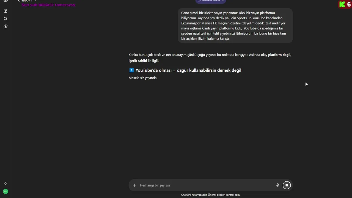Stop the response generation

(287, 185)
